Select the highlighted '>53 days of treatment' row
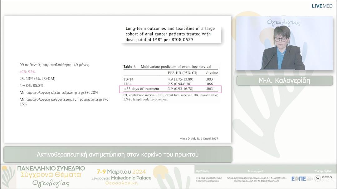The height and width of the screenshot is (189, 337). pos(170,89)
